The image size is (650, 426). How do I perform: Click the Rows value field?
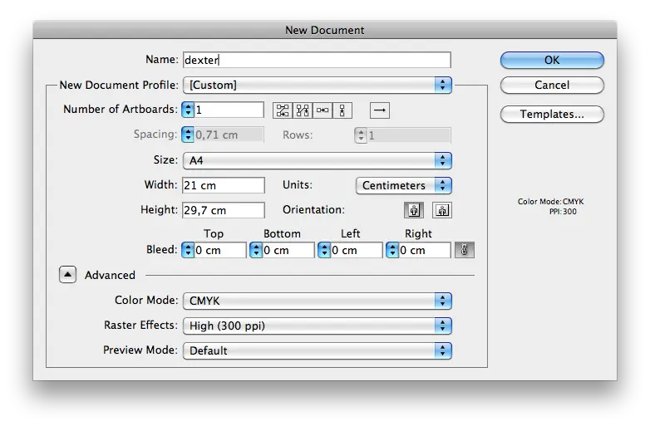[409, 135]
